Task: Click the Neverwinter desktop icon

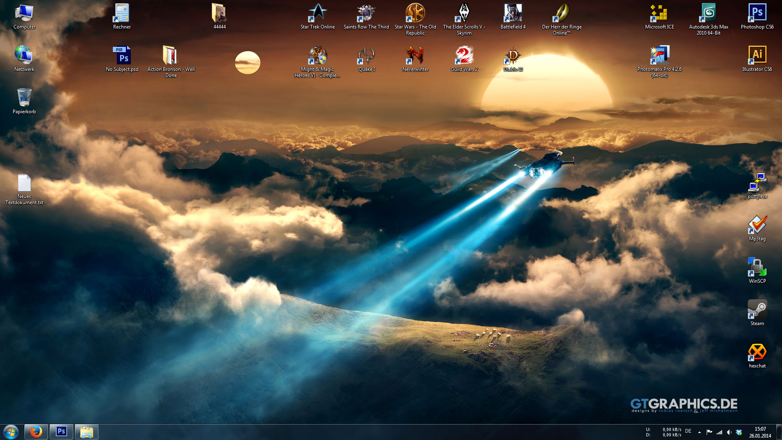Action: point(415,56)
